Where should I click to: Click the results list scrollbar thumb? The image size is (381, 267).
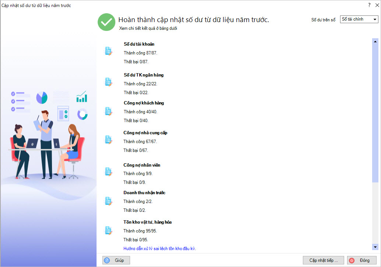pos(375,110)
